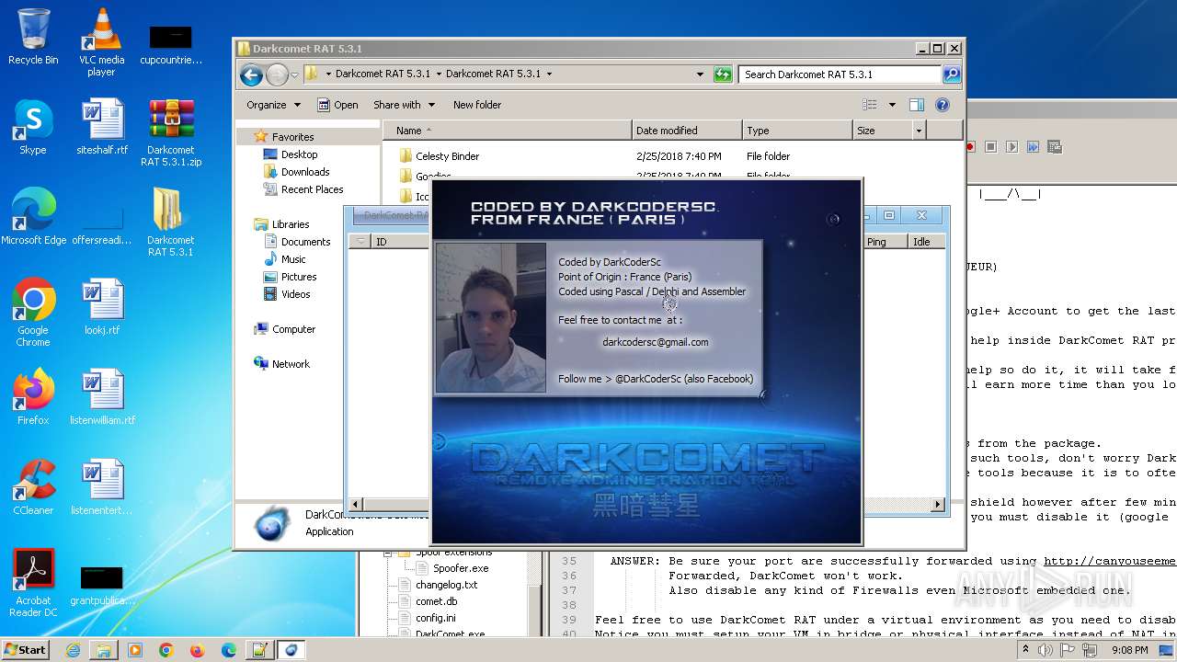Click Stop Recording macro icon in Notepad++
The width and height of the screenshot is (1177, 662).
point(991,146)
